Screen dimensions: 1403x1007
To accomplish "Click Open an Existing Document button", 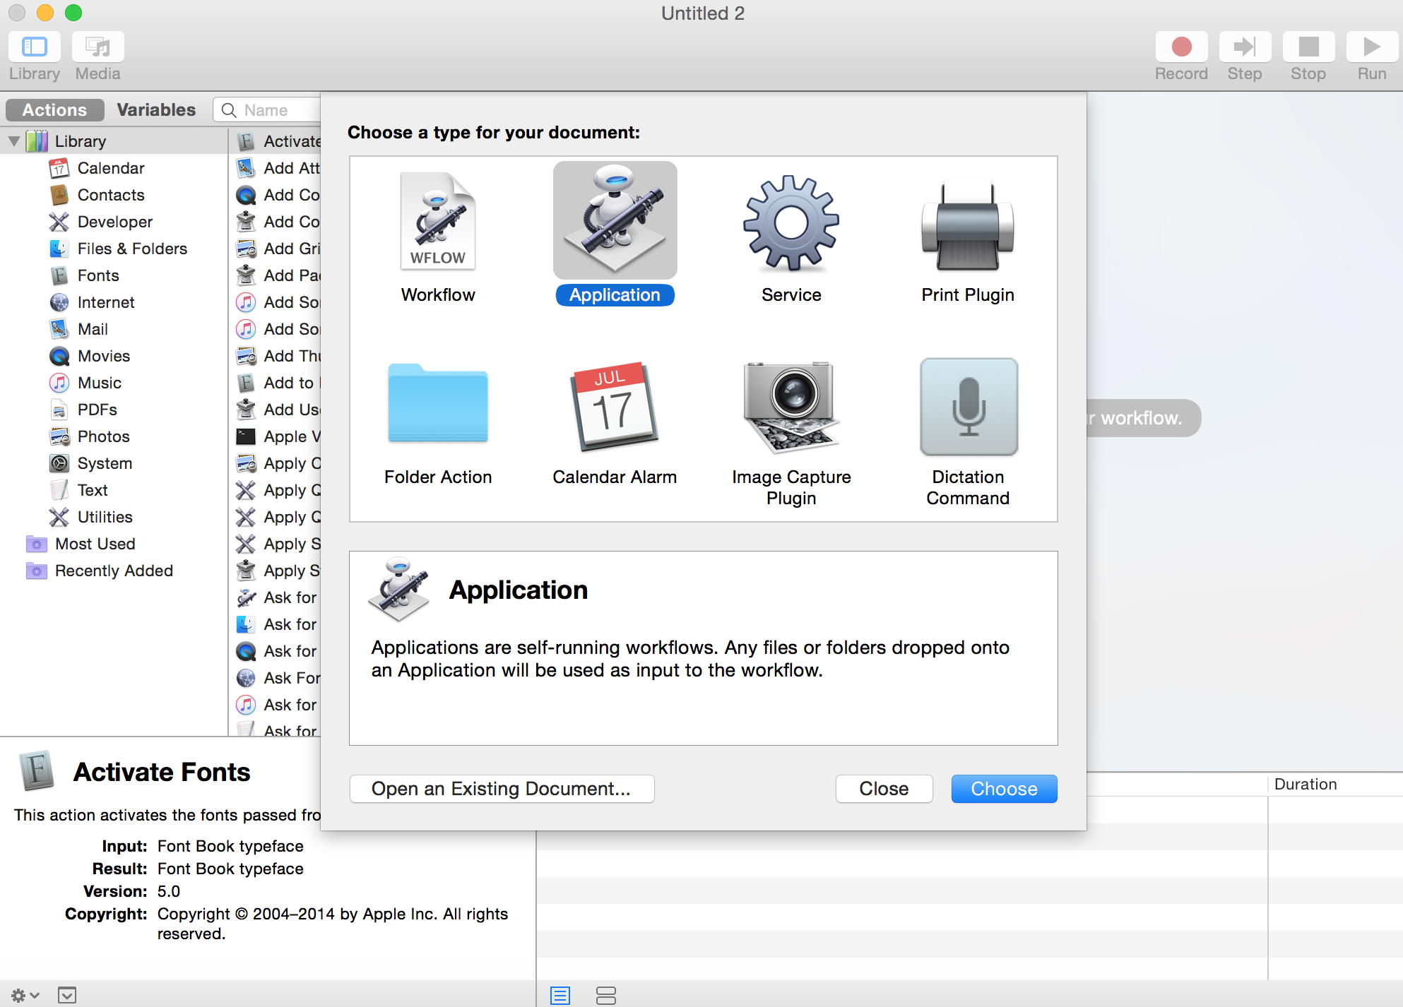I will [x=502, y=789].
